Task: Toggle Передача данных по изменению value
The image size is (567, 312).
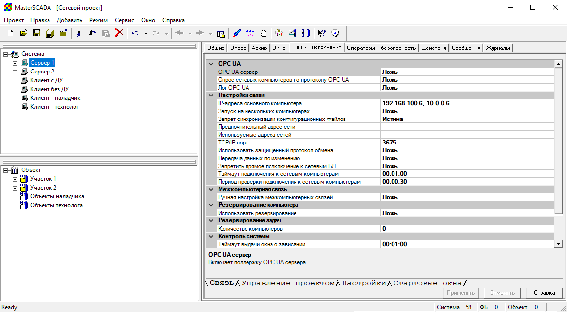Action: [x=467, y=158]
